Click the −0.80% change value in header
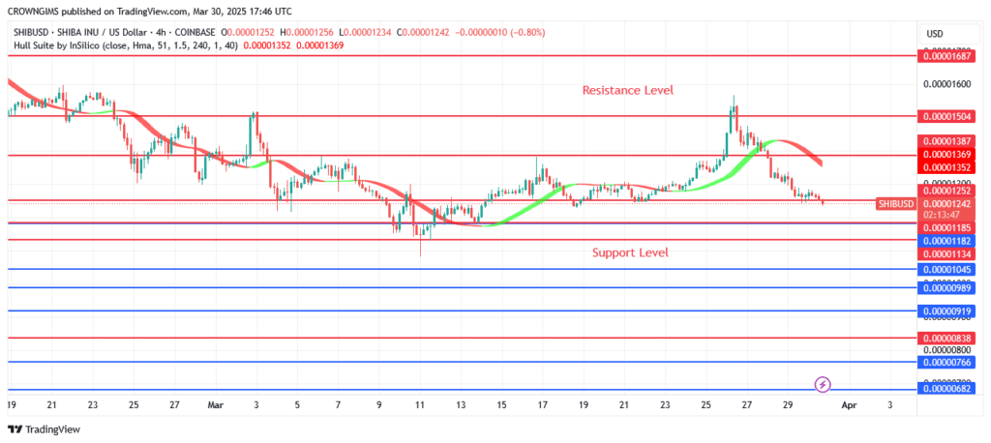The height and width of the screenshot is (443, 991). coord(527,32)
